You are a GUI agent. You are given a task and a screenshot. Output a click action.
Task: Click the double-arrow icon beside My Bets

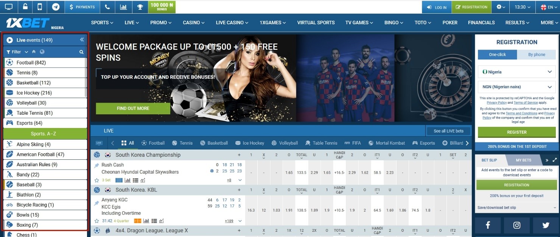(x=547, y=160)
